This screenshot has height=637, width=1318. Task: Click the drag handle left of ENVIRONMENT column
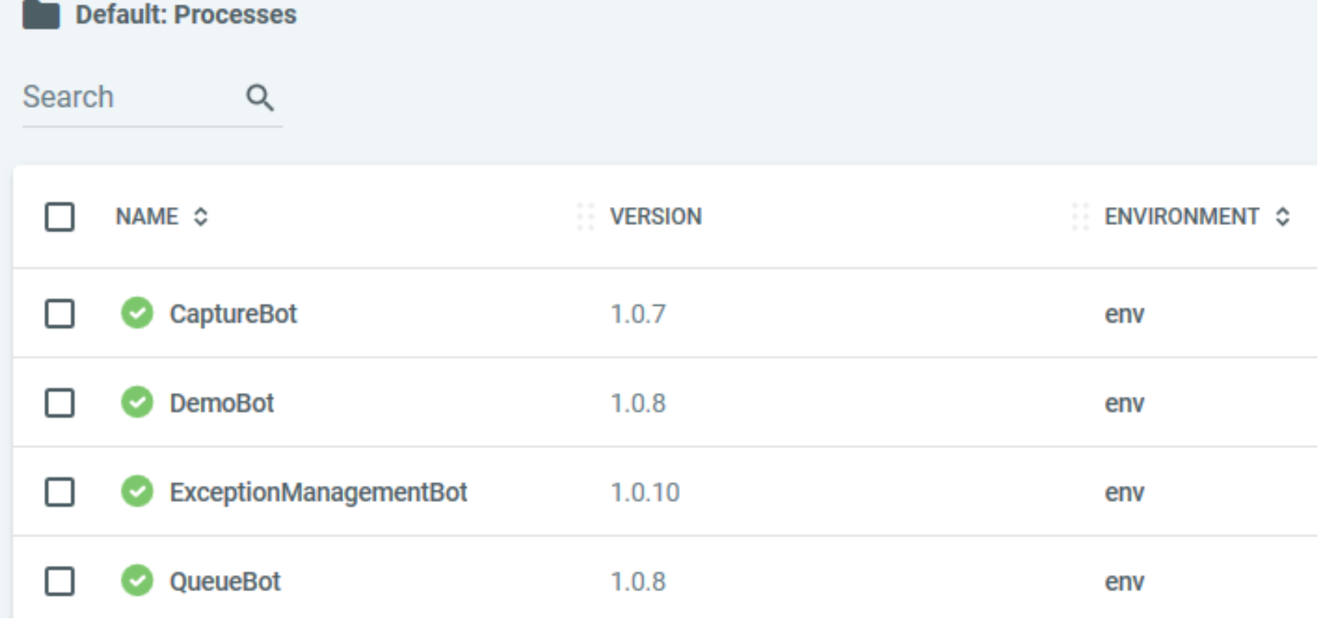pyautogui.click(x=1080, y=216)
